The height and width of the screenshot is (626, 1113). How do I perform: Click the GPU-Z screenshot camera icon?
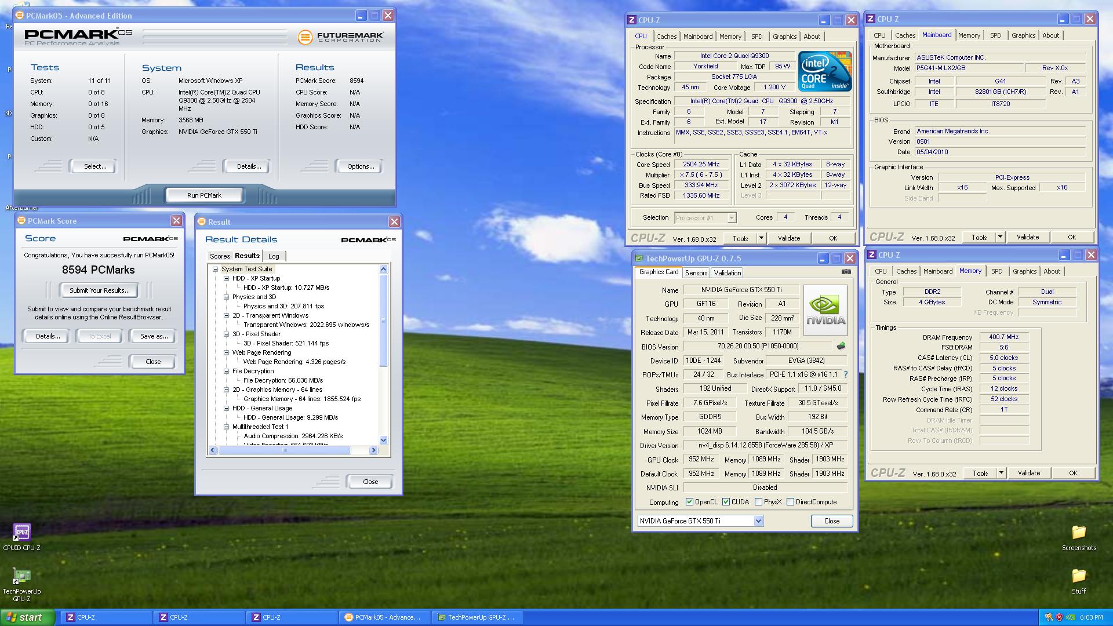[x=846, y=271]
